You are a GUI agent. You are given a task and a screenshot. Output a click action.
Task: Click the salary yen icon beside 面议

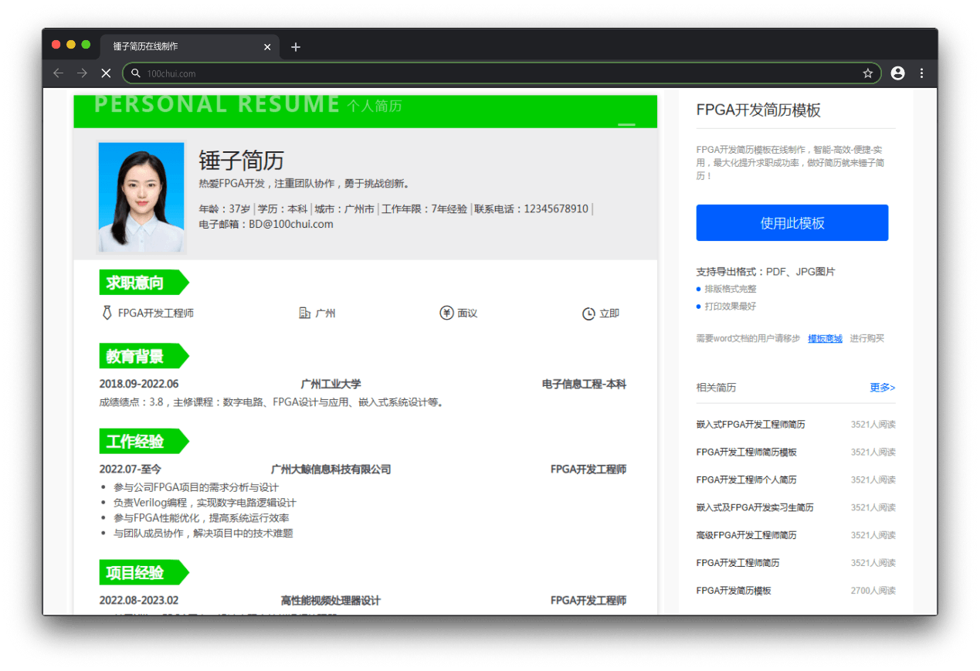point(446,313)
